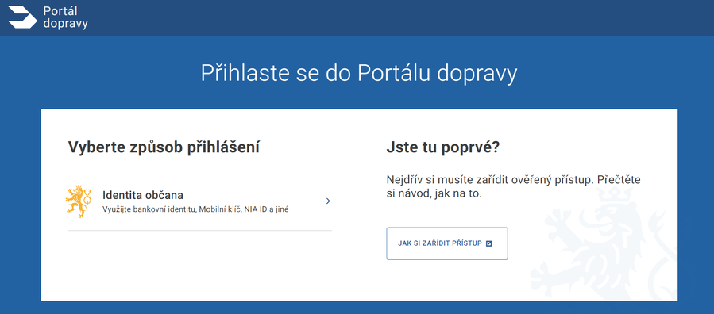Viewport: 714px width, 314px height.
Task: Click the external link icon in access button
Action: pyautogui.click(x=489, y=243)
